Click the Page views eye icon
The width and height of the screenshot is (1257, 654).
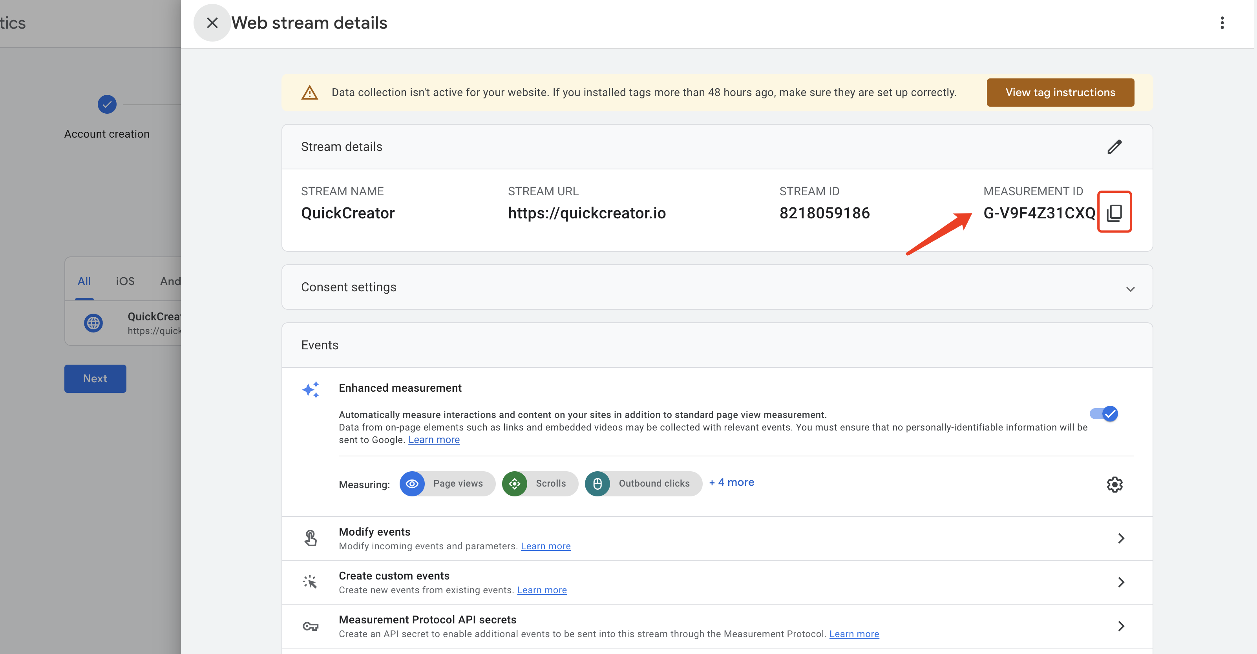click(x=412, y=483)
